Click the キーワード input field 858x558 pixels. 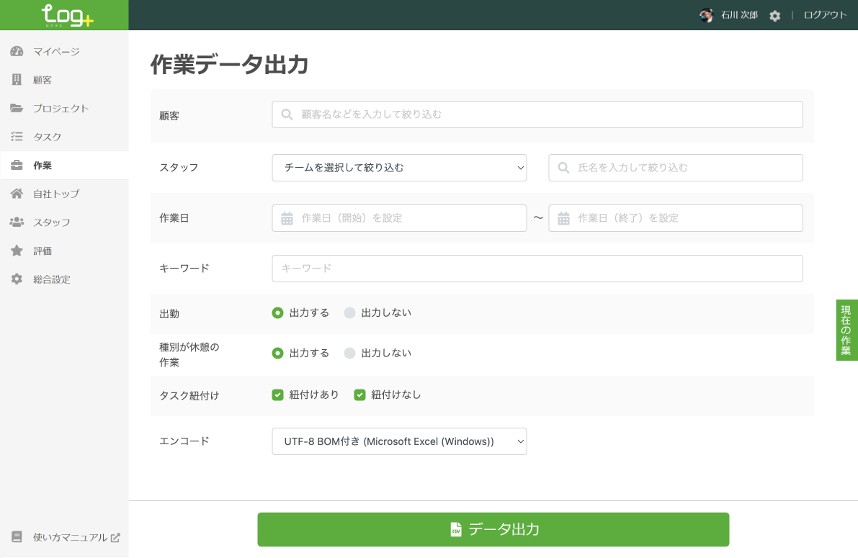point(537,269)
